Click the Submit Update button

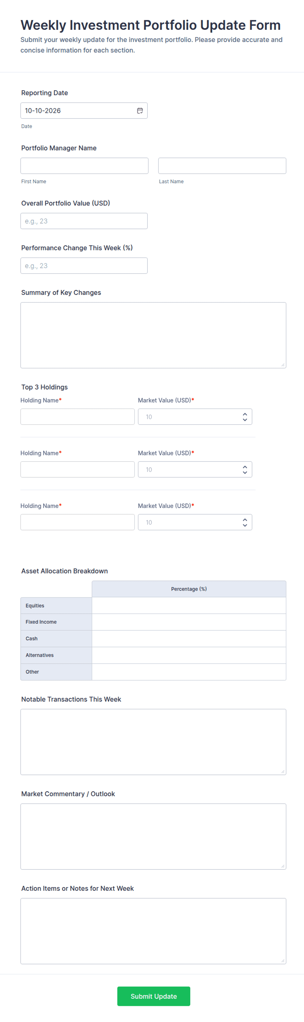(x=154, y=996)
